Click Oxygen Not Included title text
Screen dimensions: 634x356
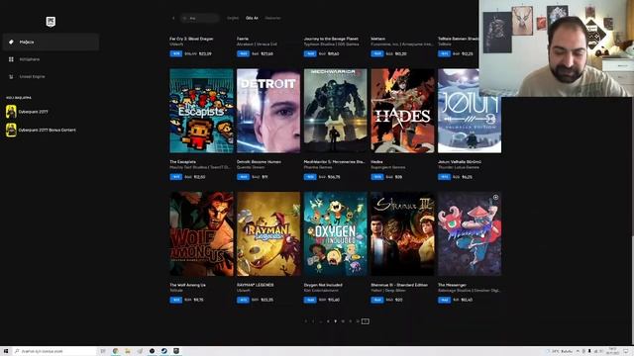coord(323,285)
